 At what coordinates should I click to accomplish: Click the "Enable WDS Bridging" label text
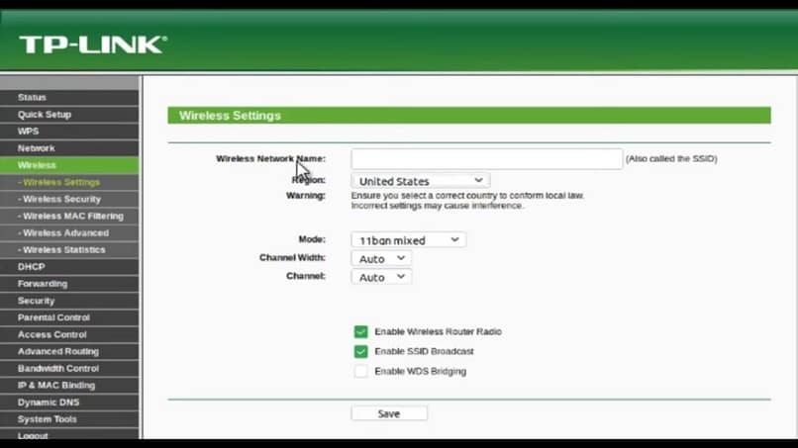[x=421, y=371]
